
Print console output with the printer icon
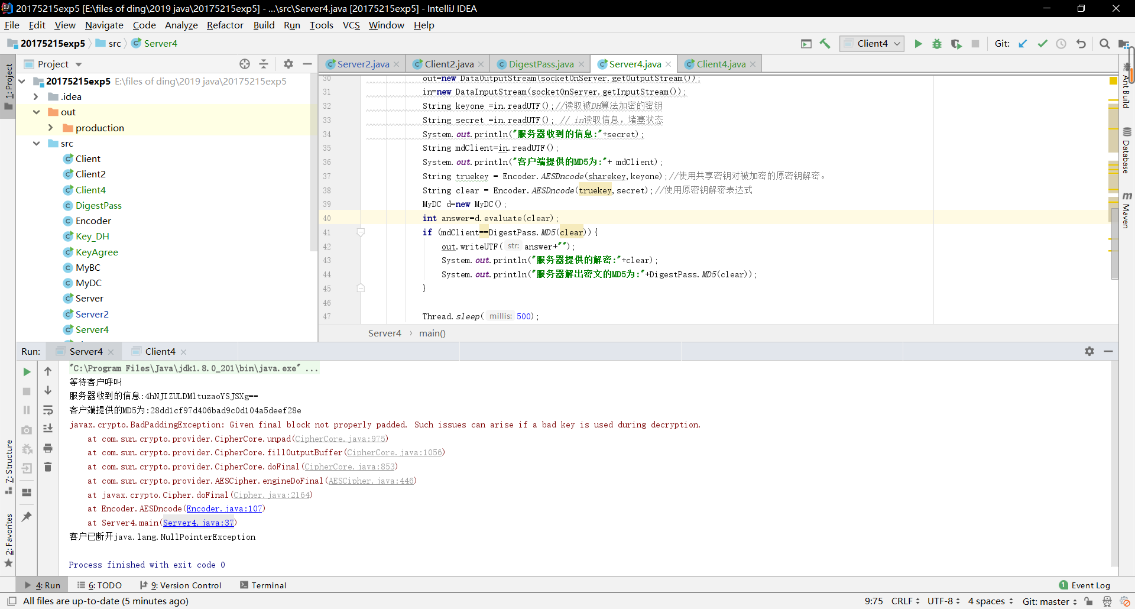pos(48,448)
